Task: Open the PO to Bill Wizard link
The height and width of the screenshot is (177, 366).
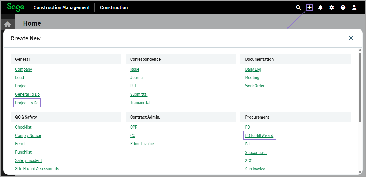Action: pos(259,135)
